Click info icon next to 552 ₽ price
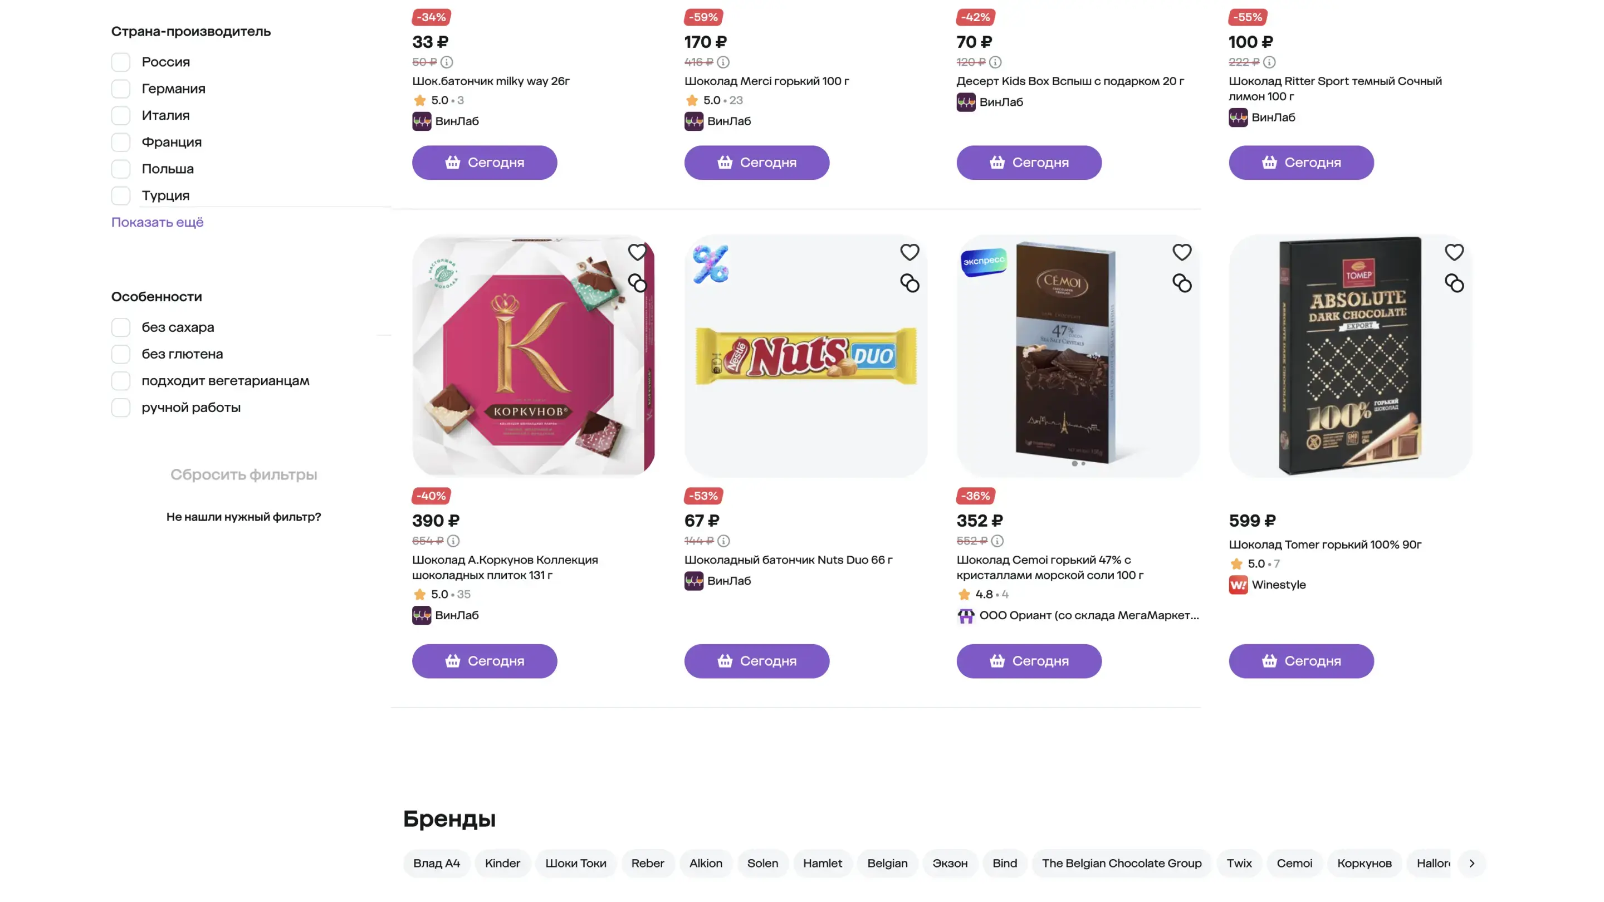The image size is (1604, 902). [997, 541]
